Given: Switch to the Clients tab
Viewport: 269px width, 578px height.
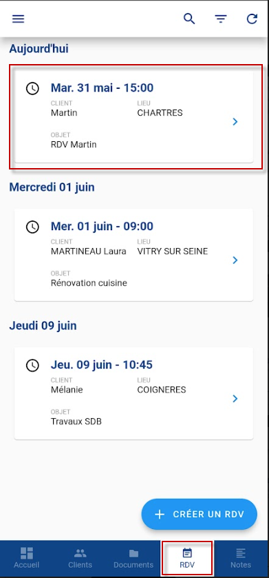Looking at the screenshot, I should click(80, 558).
